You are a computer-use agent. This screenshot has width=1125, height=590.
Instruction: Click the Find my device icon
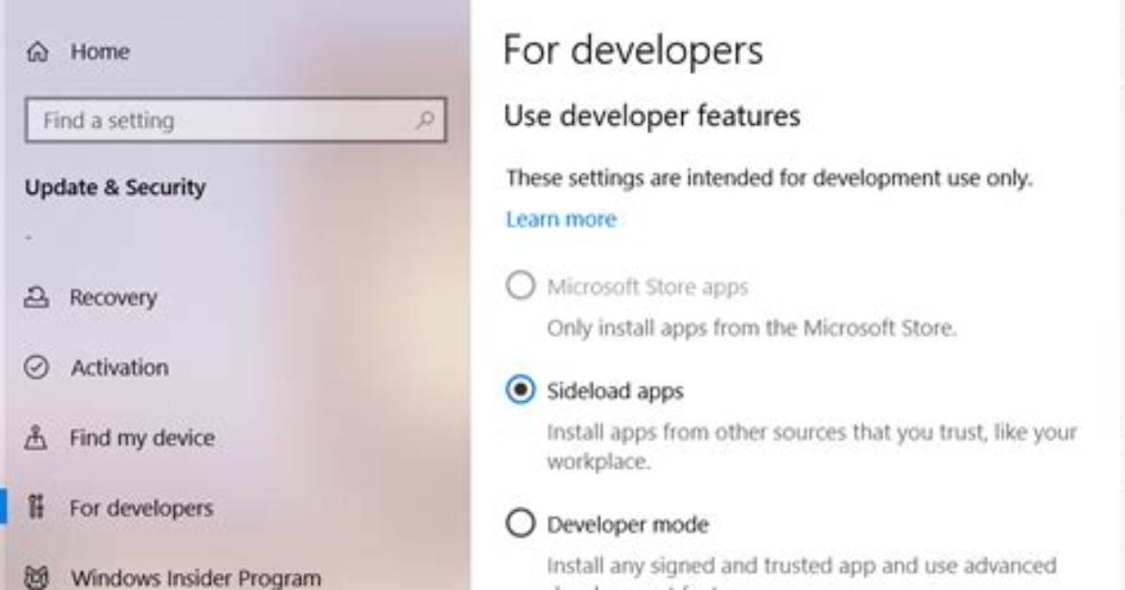point(36,437)
